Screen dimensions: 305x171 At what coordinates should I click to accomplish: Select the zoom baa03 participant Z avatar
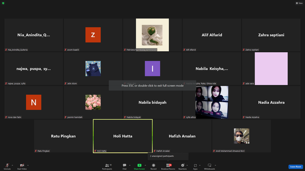click(93, 35)
